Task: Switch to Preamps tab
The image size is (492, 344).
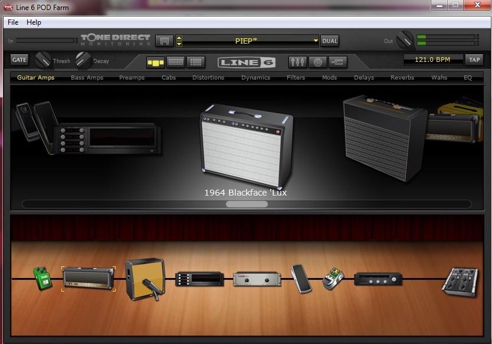Action: (132, 77)
